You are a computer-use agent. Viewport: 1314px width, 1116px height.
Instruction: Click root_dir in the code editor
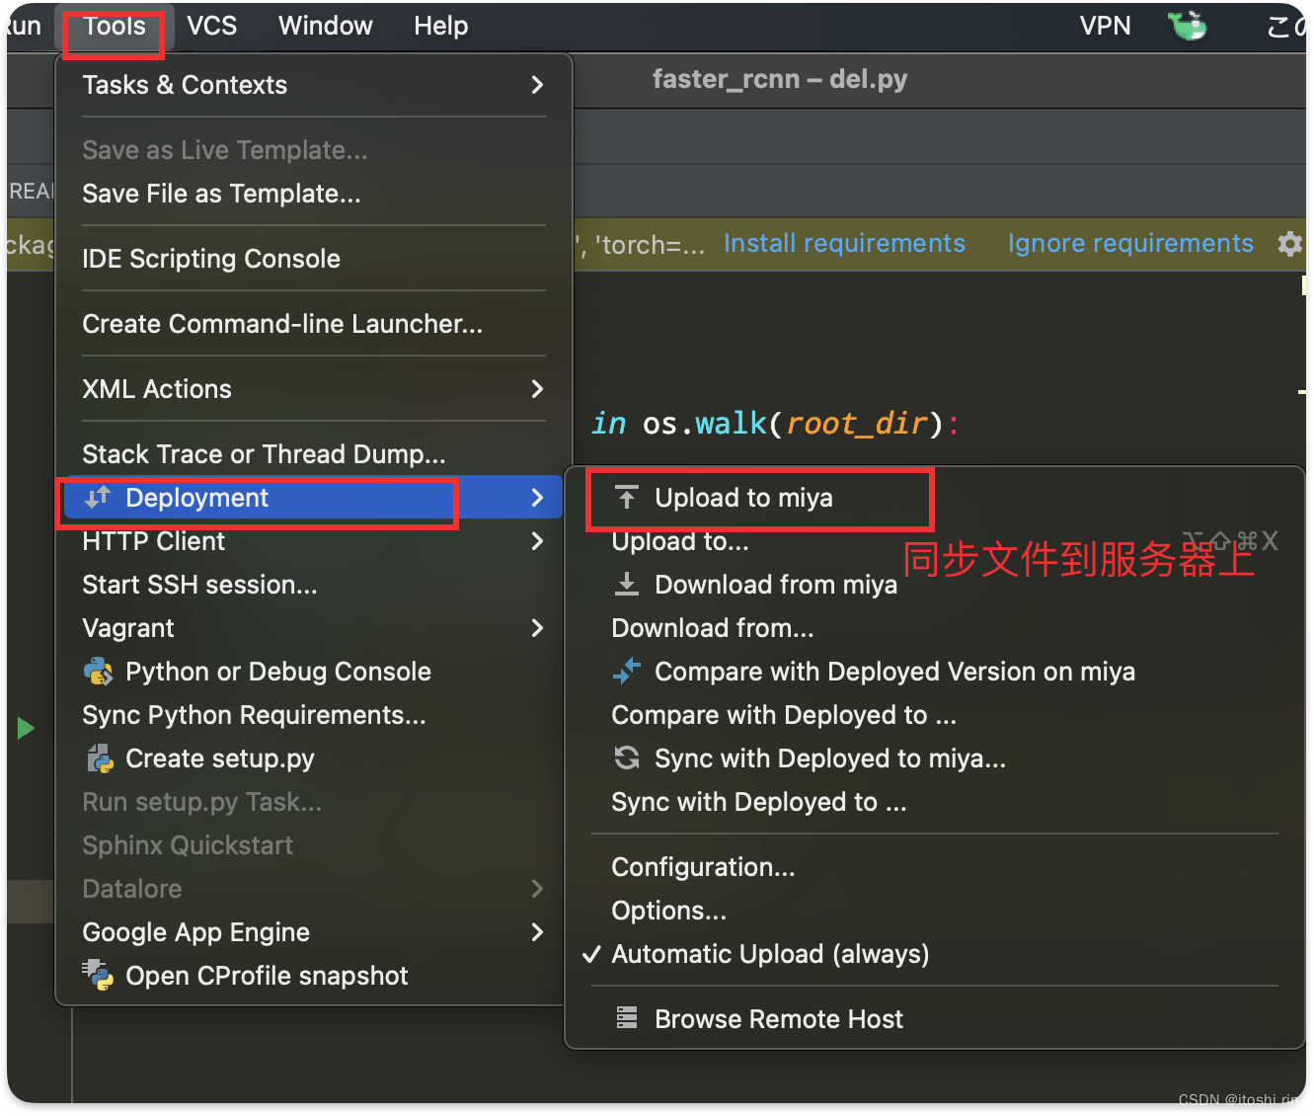pyautogui.click(x=857, y=424)
